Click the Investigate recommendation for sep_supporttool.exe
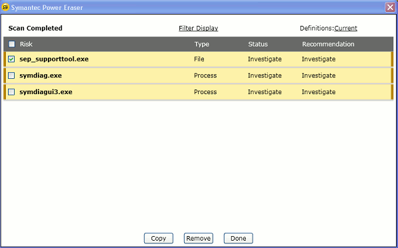 click(318, 59)
